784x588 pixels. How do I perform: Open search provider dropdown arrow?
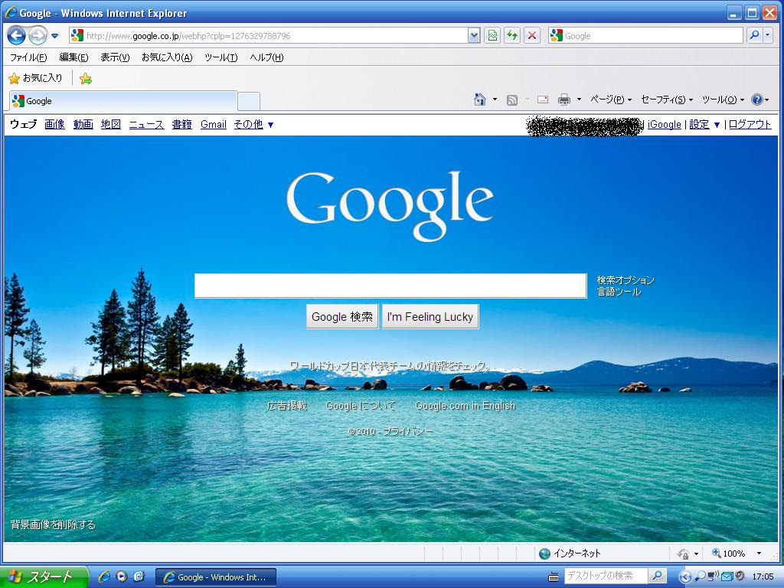pos(767,35)
